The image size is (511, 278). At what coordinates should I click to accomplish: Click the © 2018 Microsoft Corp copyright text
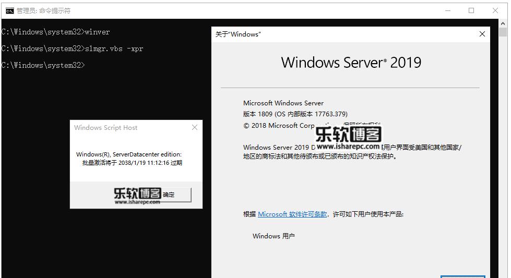279,126
